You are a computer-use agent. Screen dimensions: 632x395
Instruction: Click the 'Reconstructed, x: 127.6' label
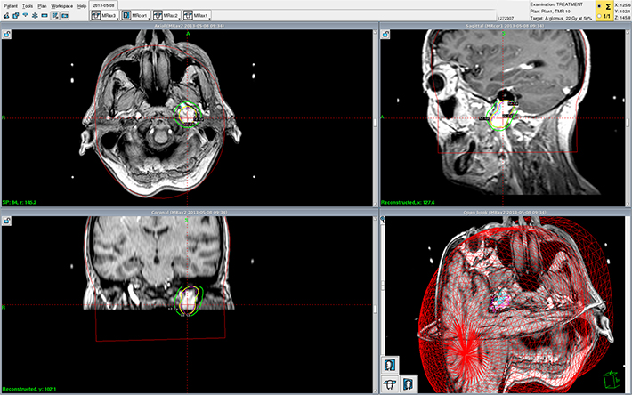[408, 203]
